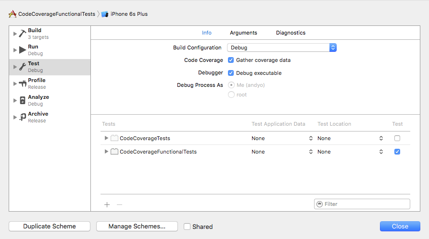Click the CodeCoverageFunctionalTests bundle icon in tests list
The image size is (429, 239).
point(114,151)
